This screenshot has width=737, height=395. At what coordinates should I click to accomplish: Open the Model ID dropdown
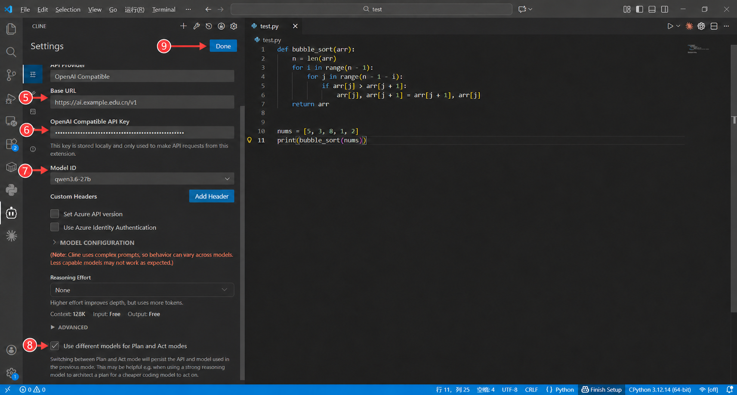tap(142, 179)
